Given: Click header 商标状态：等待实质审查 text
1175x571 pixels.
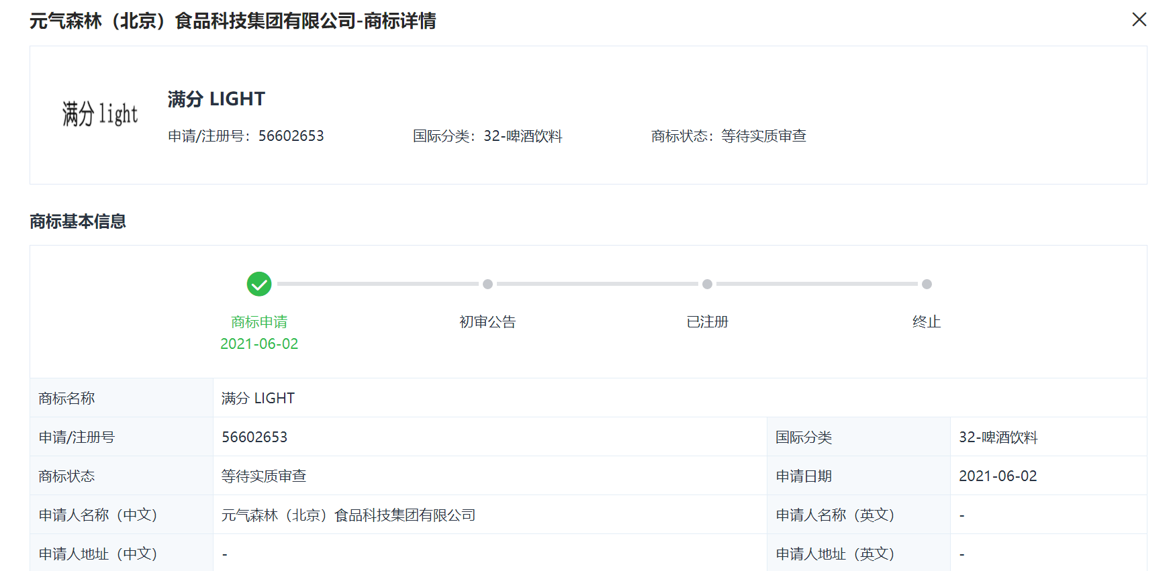Looking at the screenshot, I should (x=728, y=136).
